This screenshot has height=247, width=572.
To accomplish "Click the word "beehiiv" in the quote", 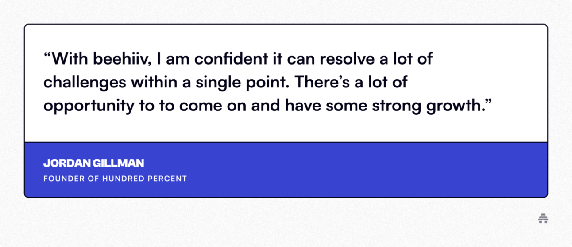I will [122, 59].
